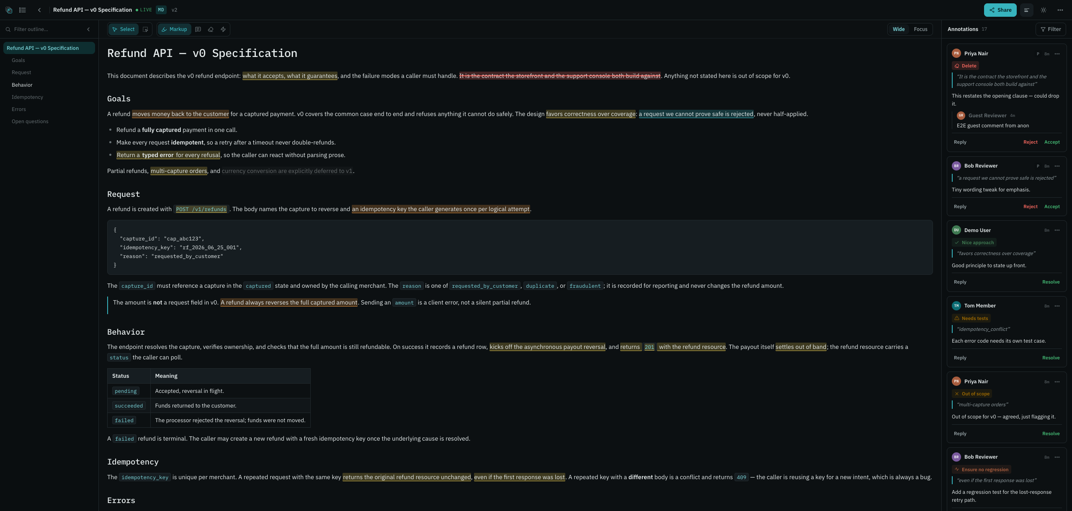Switch theme with the sun icon
This screenshot has height=511, width=1072.
click(1044, 10)
